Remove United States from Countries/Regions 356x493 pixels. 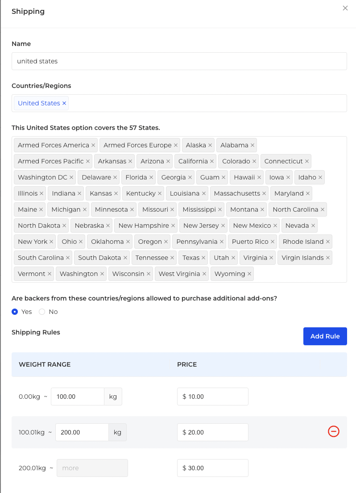coord(64,103)
